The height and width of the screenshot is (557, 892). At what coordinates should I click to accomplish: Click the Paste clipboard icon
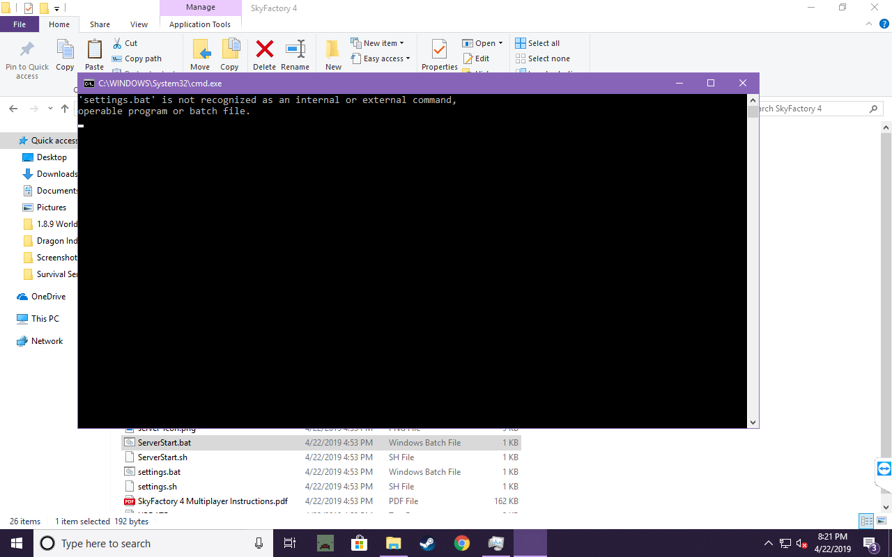coord(94,49)
